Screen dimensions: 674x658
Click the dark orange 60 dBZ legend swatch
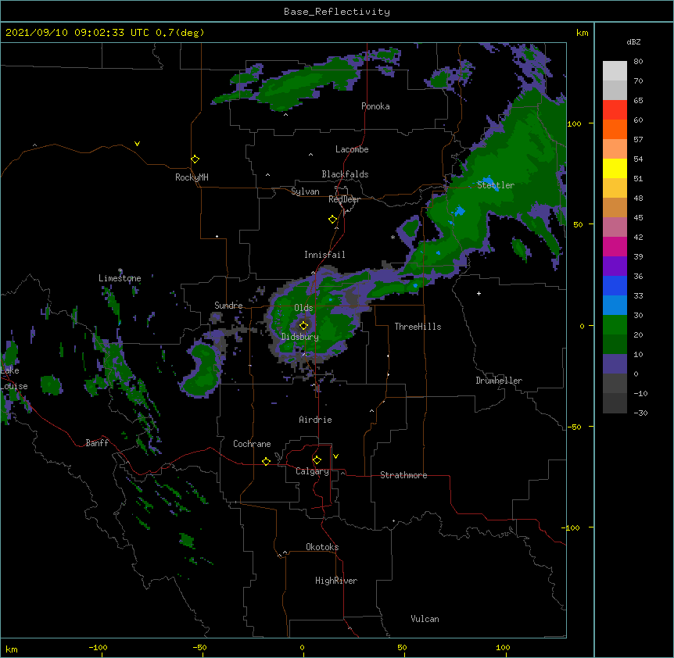pyautogui.click(x=615, y=129)
